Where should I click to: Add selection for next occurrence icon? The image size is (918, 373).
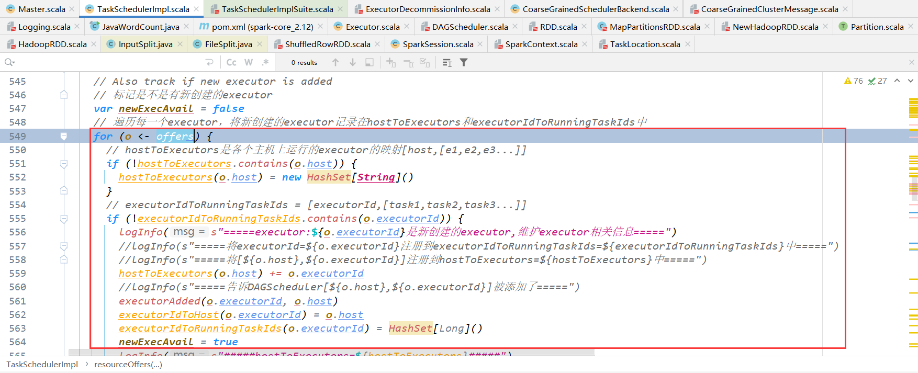[x=391, y=62]
